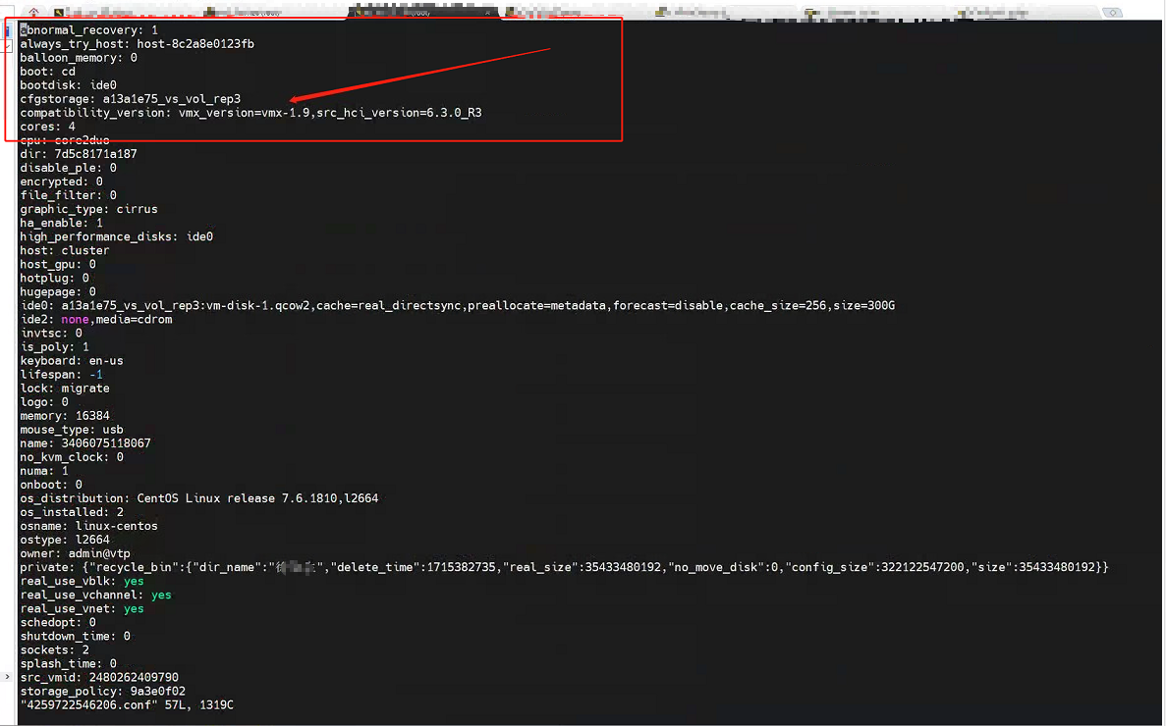The width and height of the screenshot is (1166, 726).
Task: Click the 'real_use_vchannel: yes' line
Action: tap(96, 595)
